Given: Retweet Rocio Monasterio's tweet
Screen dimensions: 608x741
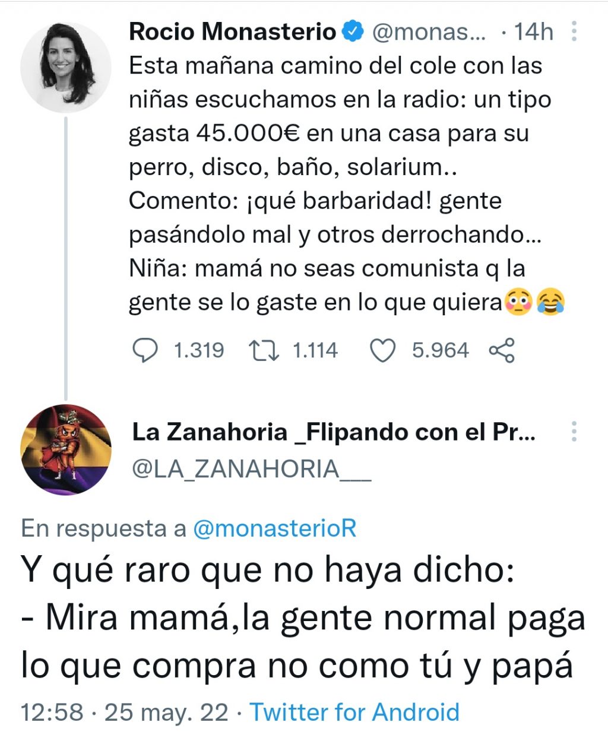Looking at the screenshot, I should tap(264, 350).
